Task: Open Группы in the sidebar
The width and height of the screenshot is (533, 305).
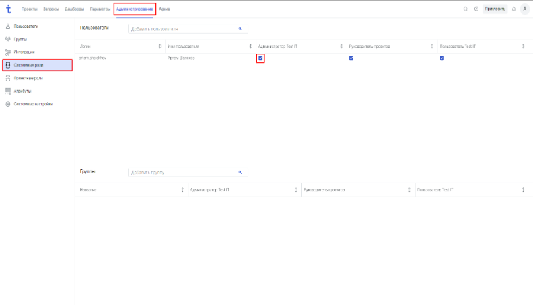Action: coord(37,39)
